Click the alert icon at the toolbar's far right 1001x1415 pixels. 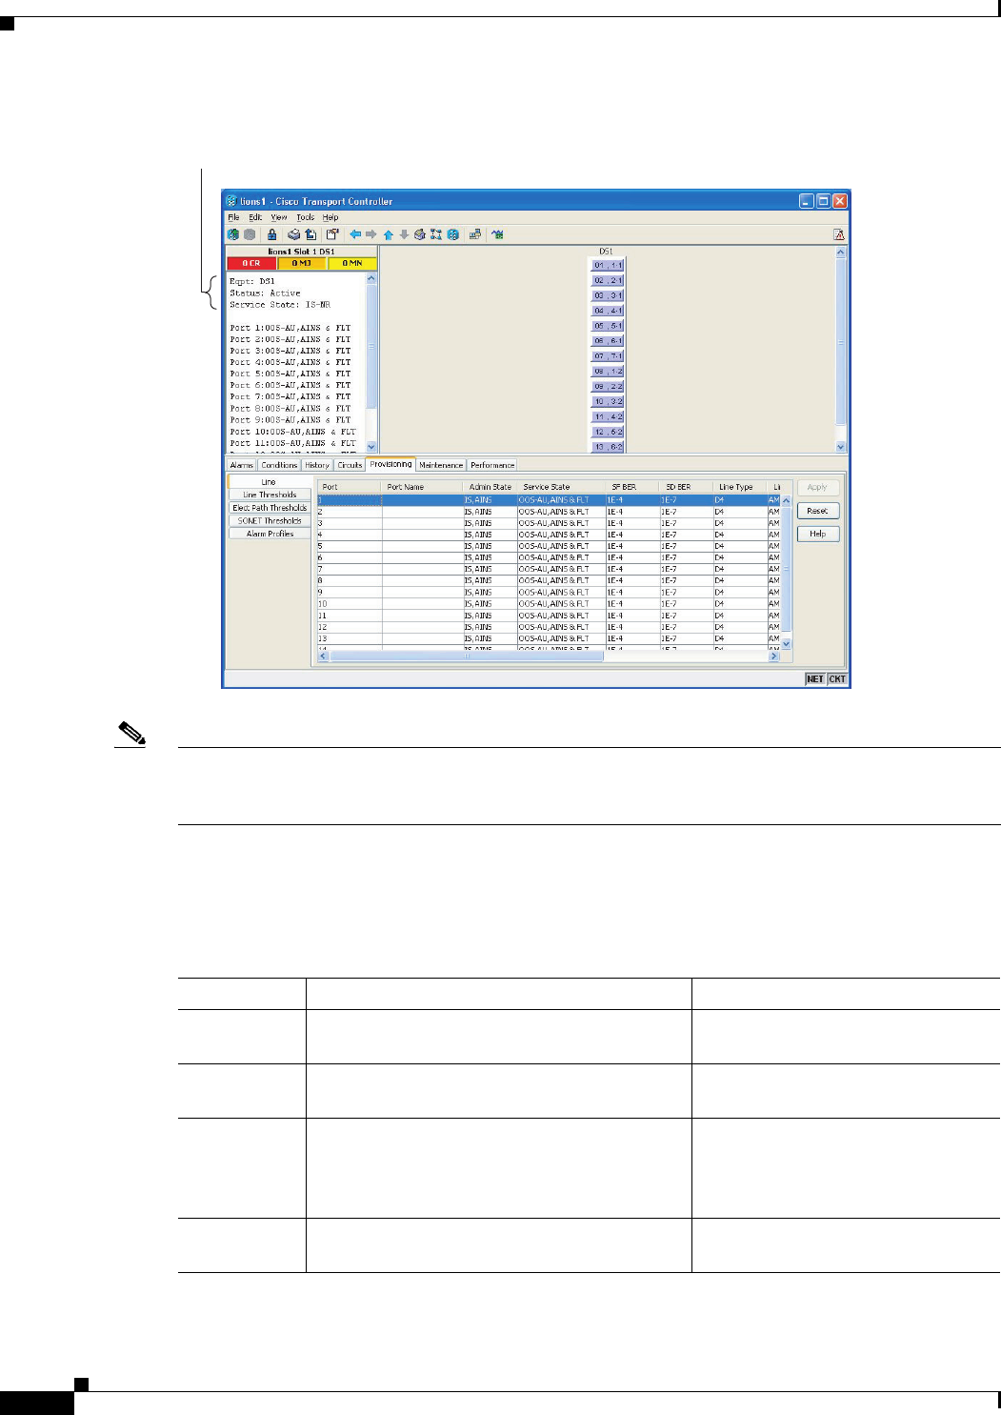point(839,234)
